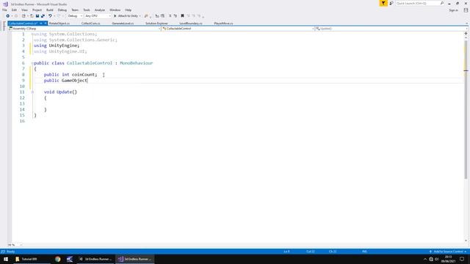Open the Update() member dropdown
Viewport: 470px width, 264px height.
(391, 29)
